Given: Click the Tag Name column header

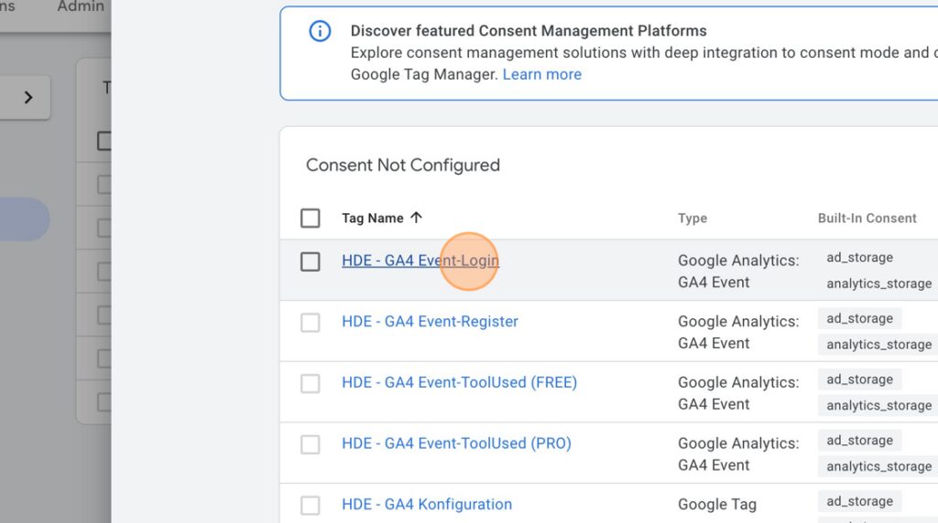Looking at the screenshot, I should [373, 218].
